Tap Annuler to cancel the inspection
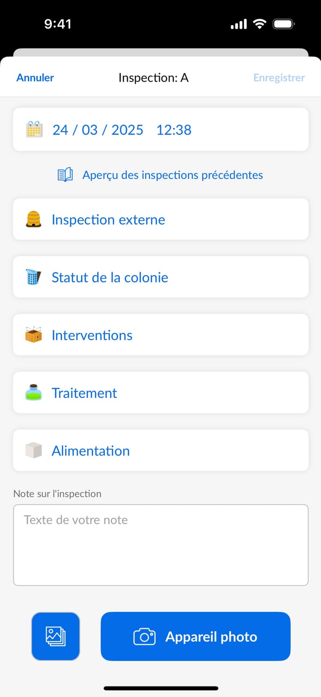This screenshot has width=321, height=697. pos(35,77)
